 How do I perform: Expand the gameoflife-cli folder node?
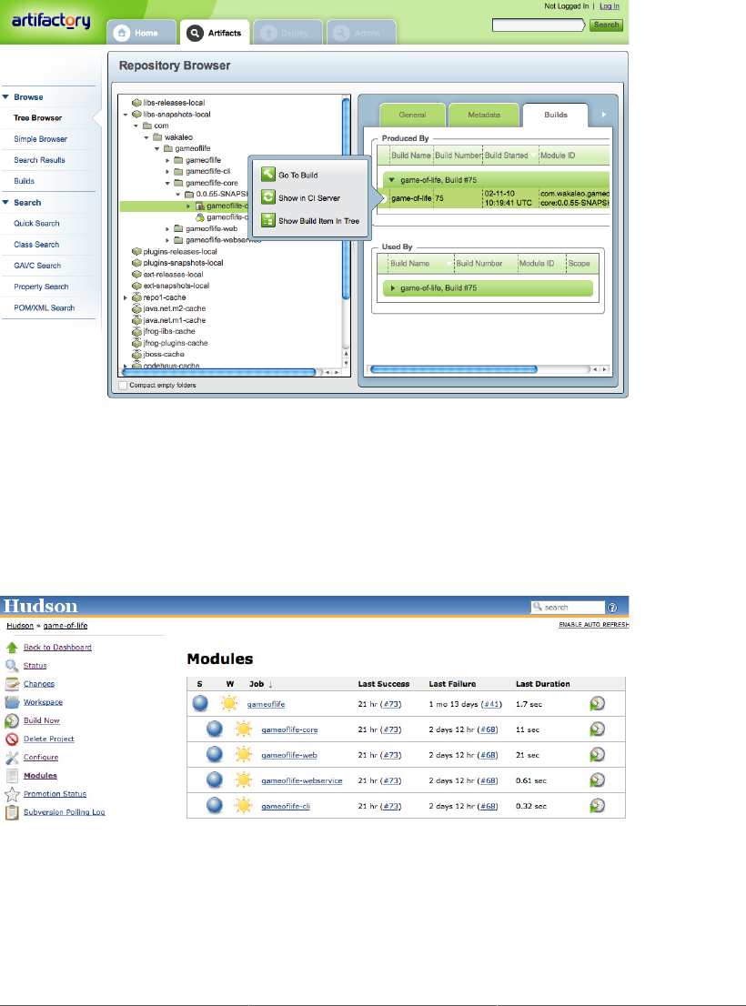pos(167,171)
